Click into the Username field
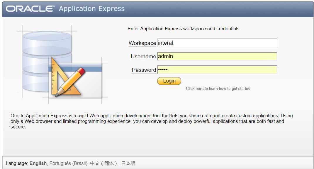The height and width of the screenshot is (169, 314). point(217,56)
